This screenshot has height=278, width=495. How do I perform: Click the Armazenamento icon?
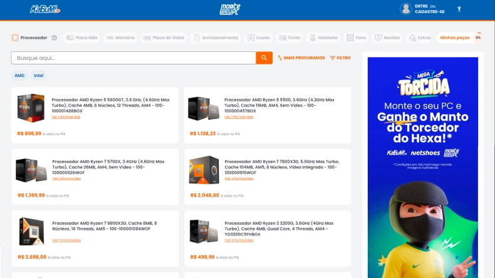(197, 38)
